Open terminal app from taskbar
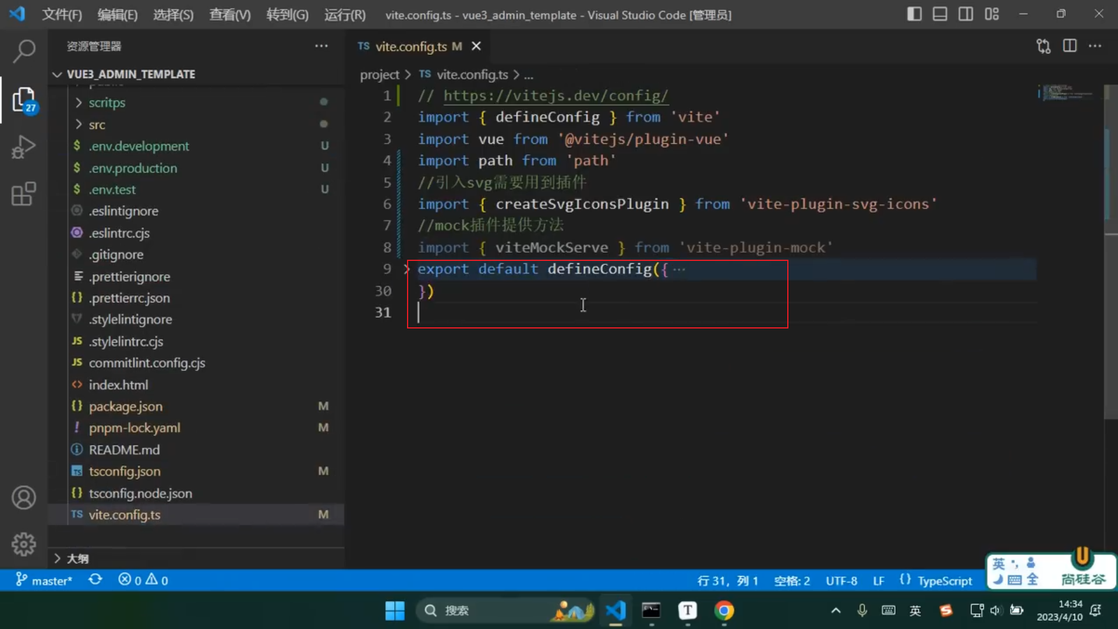1118x629 pixels. pos(651,610)
